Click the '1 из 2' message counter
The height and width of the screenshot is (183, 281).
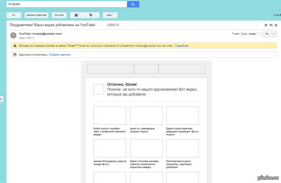click(x=277, y=15)
